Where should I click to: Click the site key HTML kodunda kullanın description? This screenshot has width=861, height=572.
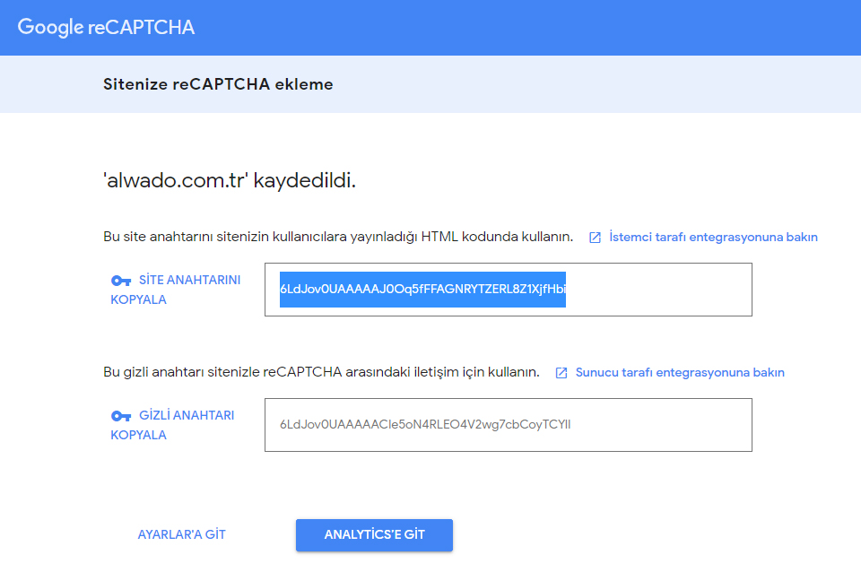pos(338,238)
